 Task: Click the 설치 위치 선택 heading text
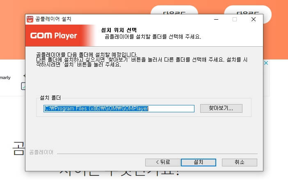tap(119, 30)
